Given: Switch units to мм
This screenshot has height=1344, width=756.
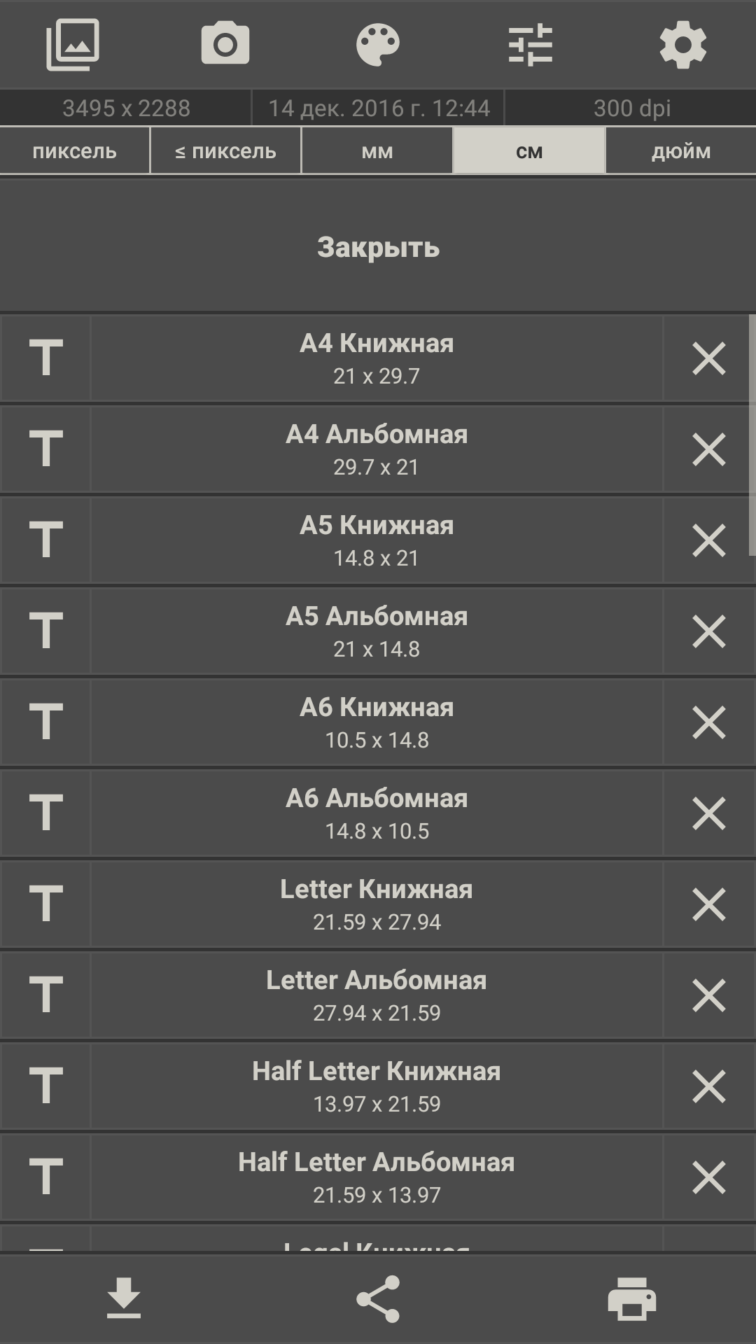Looking at the screenshot, I should [377, 151].
